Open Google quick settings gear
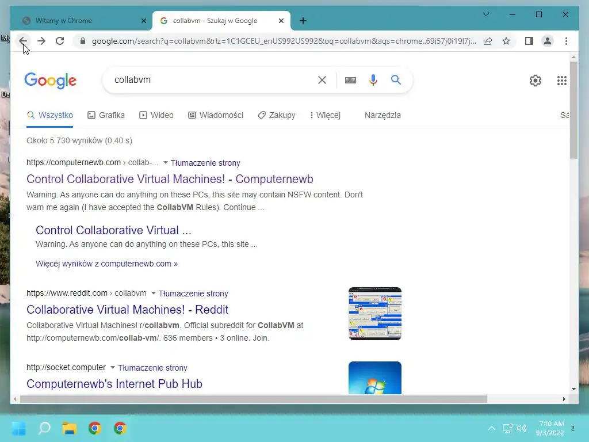 [x=536, y=80]
